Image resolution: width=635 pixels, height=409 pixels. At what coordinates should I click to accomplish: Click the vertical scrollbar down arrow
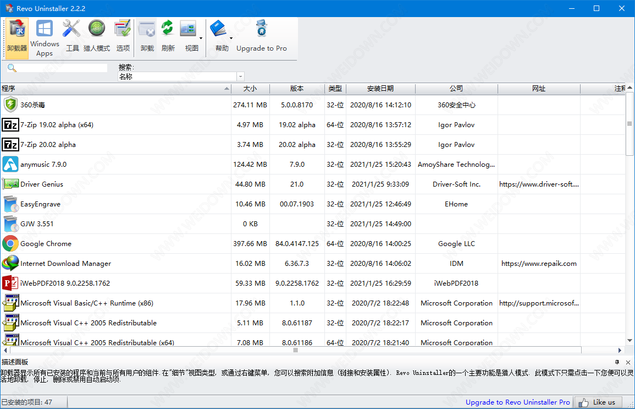(x=630, y=341)
